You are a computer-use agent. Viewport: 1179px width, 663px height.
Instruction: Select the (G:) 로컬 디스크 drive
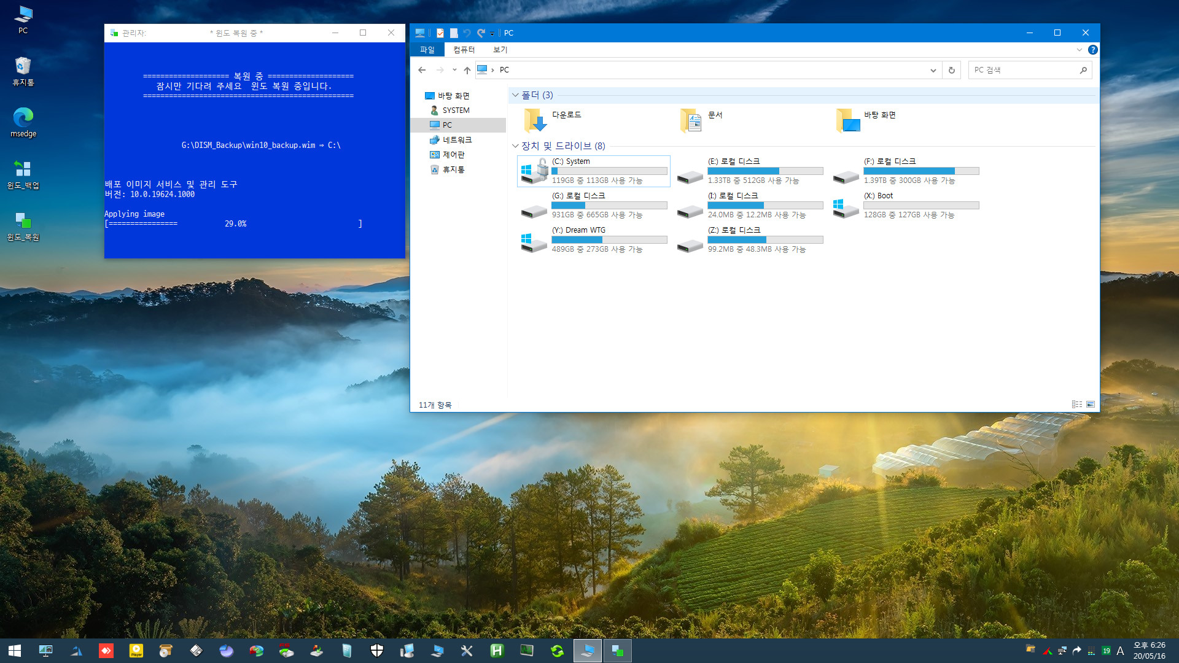pyautogui.click(x=594, y=205)
